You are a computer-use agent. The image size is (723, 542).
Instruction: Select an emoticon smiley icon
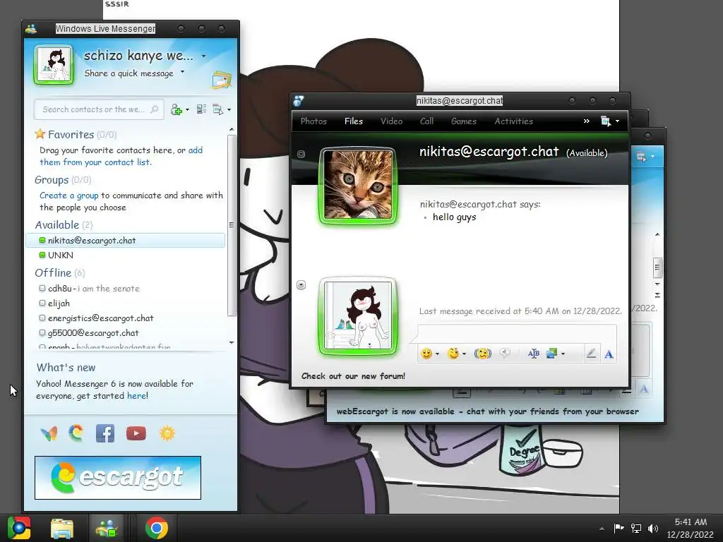[426, 354]
